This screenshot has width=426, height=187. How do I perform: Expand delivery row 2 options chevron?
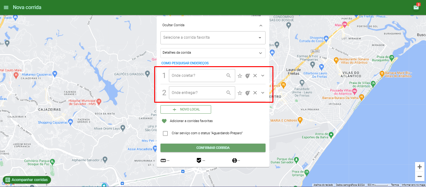[x=263, y=93]
